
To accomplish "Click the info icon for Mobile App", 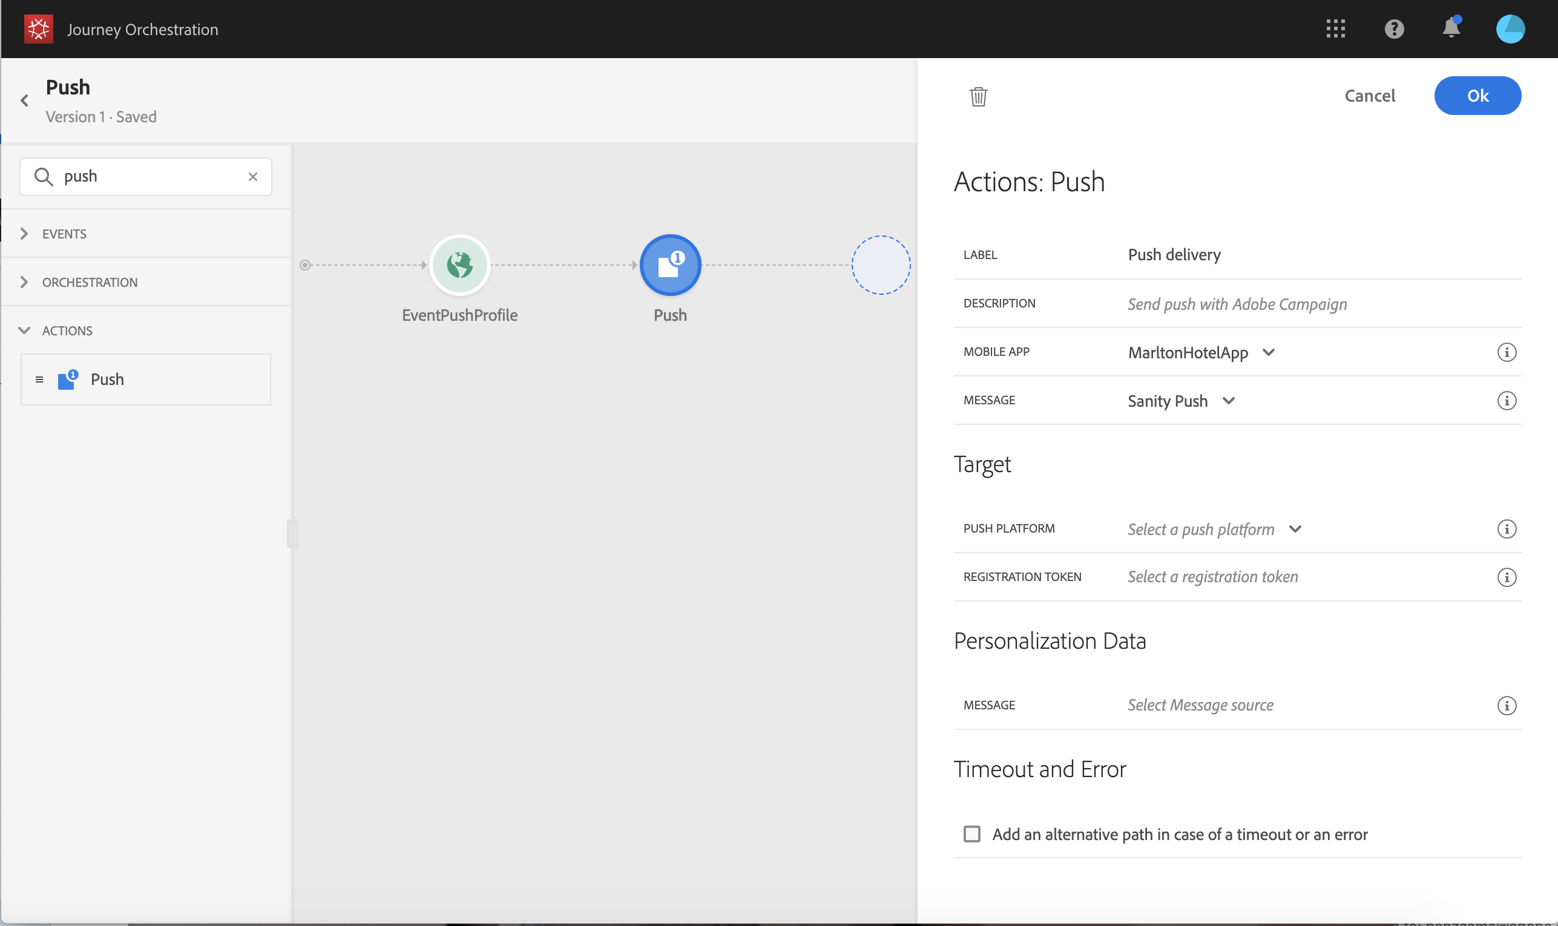I will pos(1506,353).
